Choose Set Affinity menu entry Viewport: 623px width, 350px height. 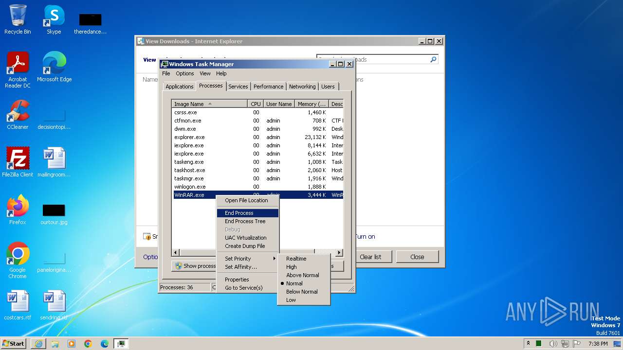248,267
